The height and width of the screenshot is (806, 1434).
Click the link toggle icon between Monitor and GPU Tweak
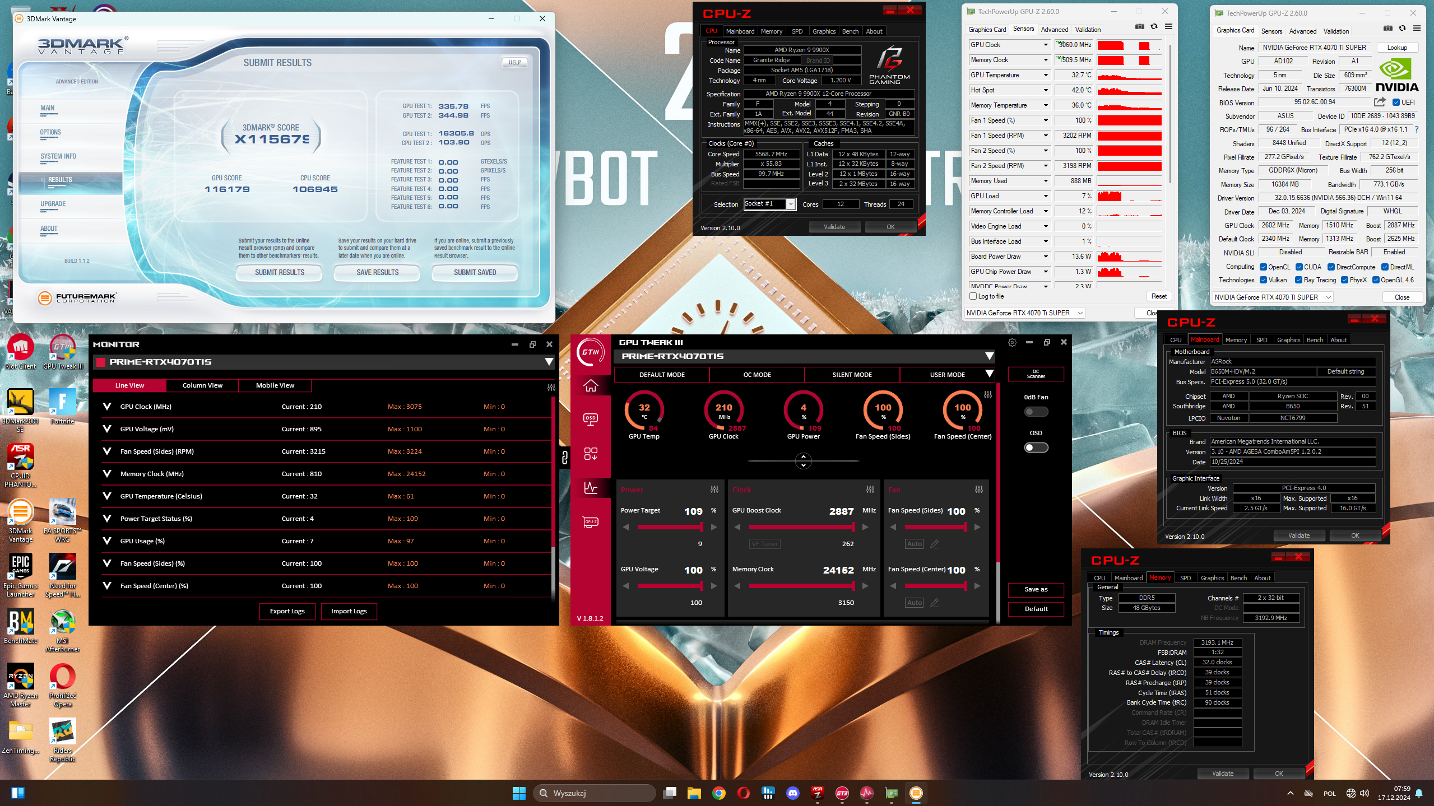click(x=565, y=458)
